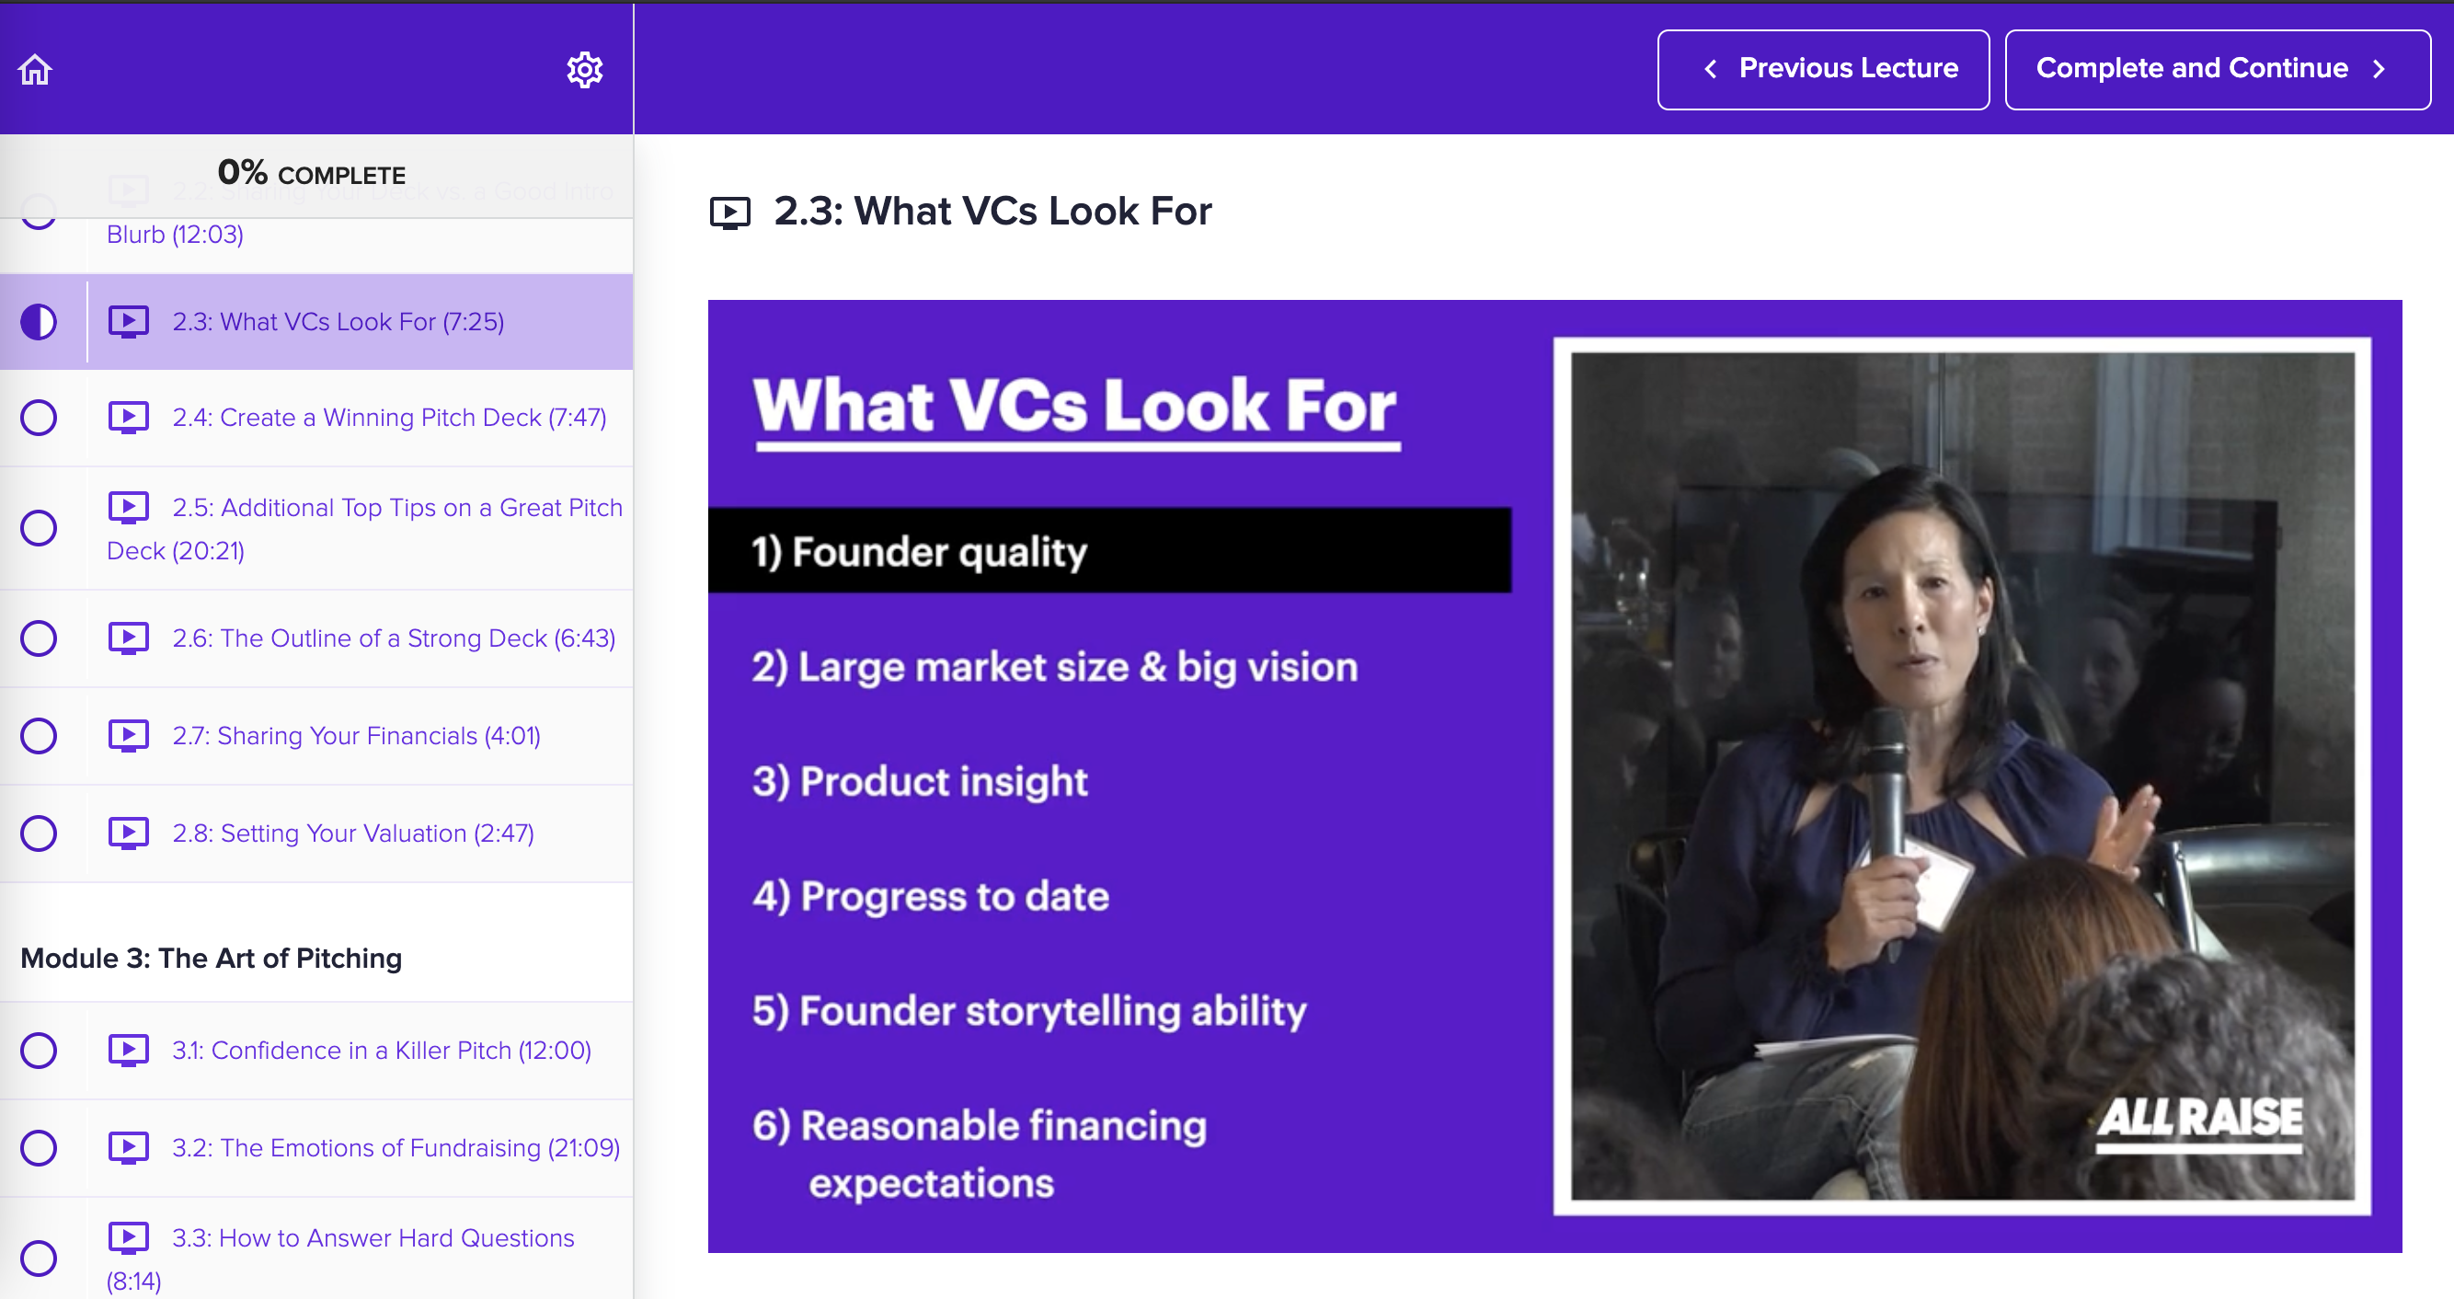Toggle completion circle for lecture 3.1
Viewport: 2454px width, 1299px height.
pyautogui.click(x=39, y=1051)
